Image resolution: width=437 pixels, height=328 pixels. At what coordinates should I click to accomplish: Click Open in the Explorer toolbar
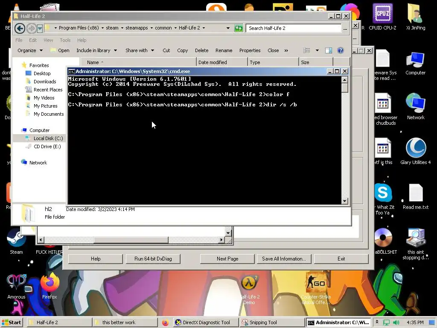pyautogui.click(x=60, y=50)
